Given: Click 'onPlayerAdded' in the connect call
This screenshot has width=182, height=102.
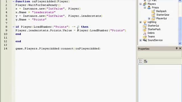Looking at the screenshot, I should [87, 48].
